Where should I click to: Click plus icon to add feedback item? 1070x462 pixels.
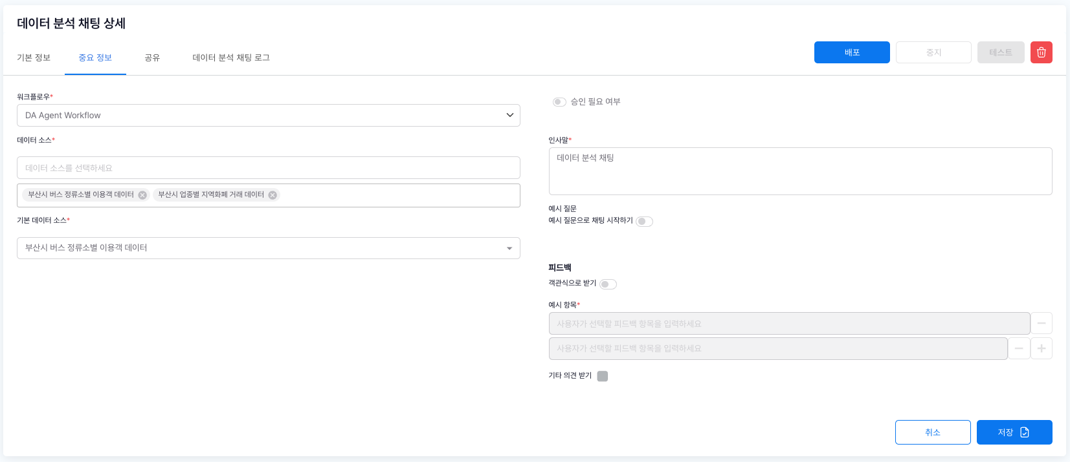pos(1041,348)
